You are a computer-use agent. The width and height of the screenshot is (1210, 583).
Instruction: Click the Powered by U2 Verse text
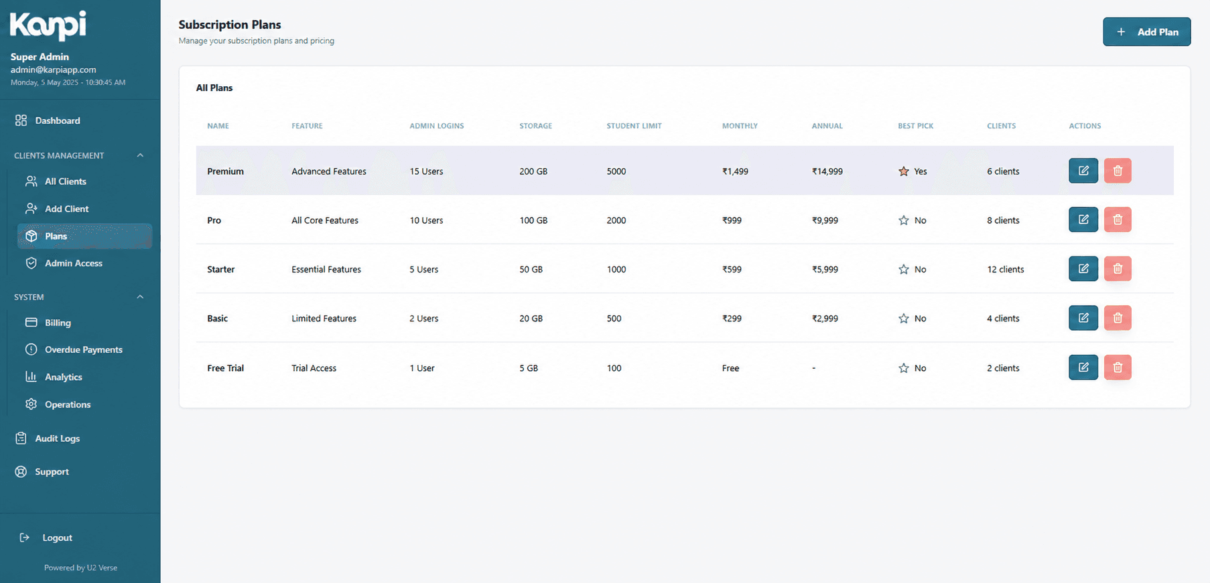click(80, 568)
